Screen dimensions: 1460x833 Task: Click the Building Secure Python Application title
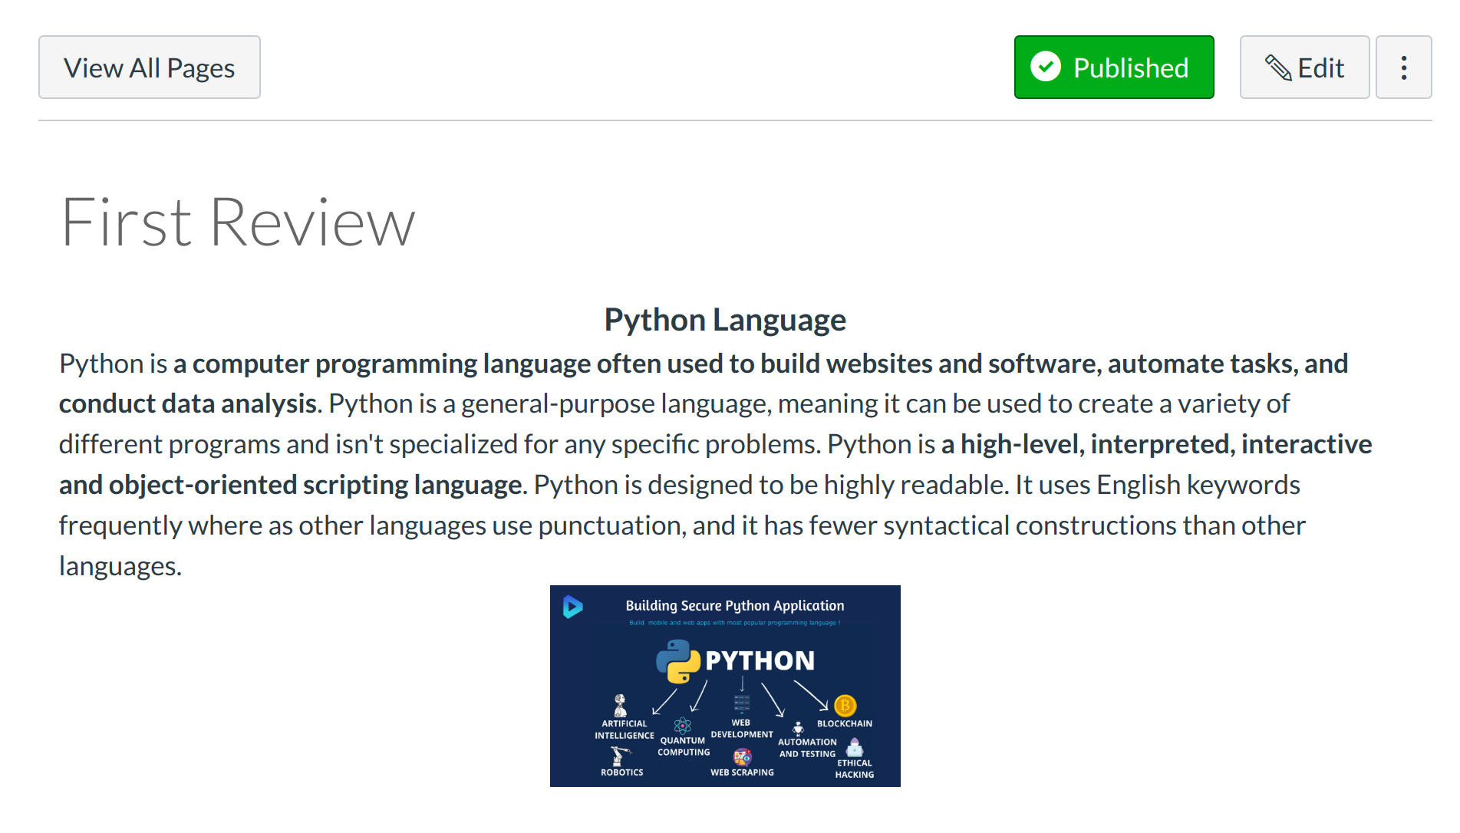click(734, 606)
